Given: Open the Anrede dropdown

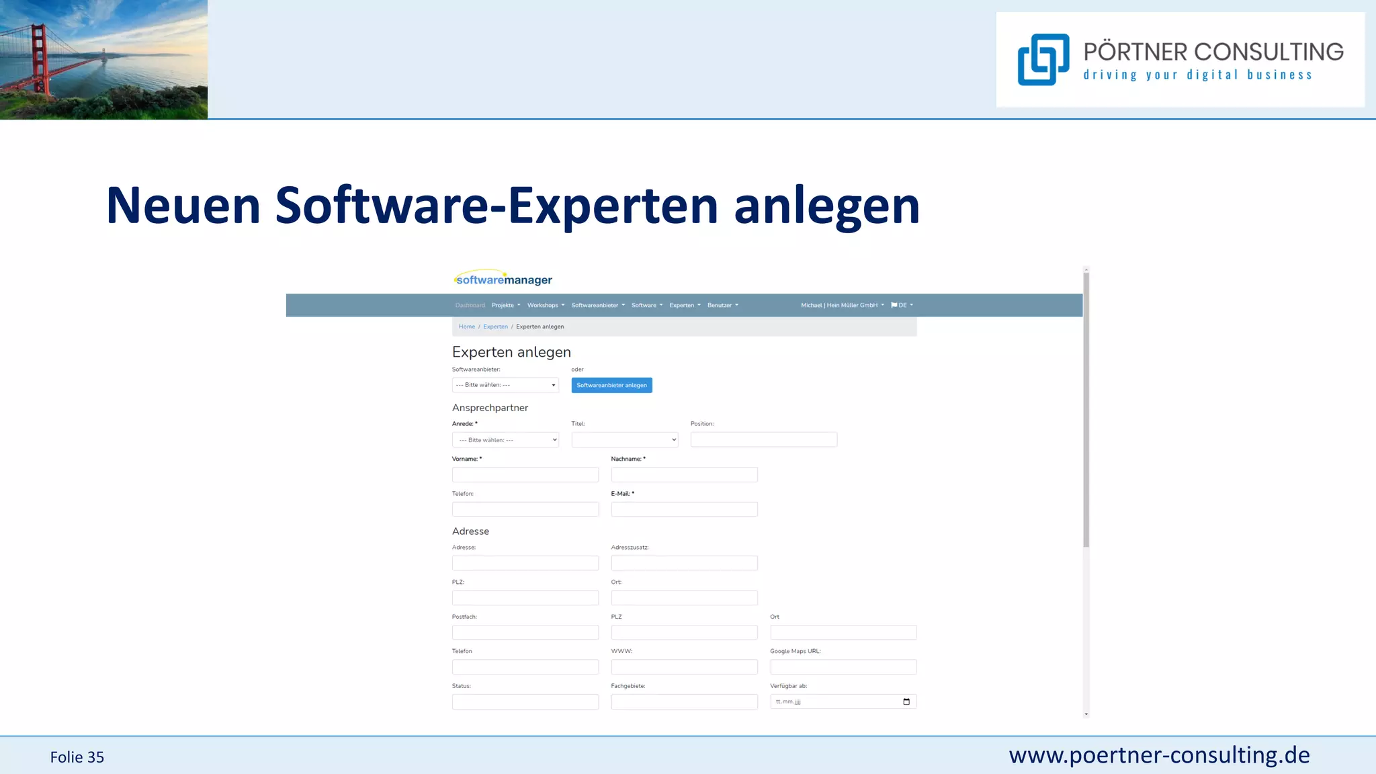Looking at the screenshot, I should pos(505,440).
